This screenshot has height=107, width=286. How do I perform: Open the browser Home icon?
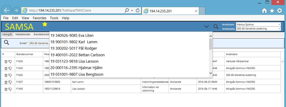[x=264, y=11]
